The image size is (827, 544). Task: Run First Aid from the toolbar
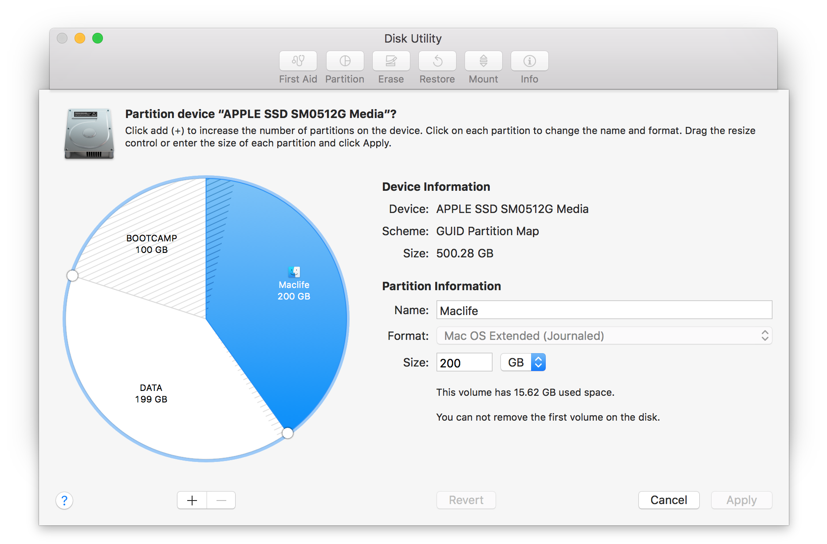[297, 61]
